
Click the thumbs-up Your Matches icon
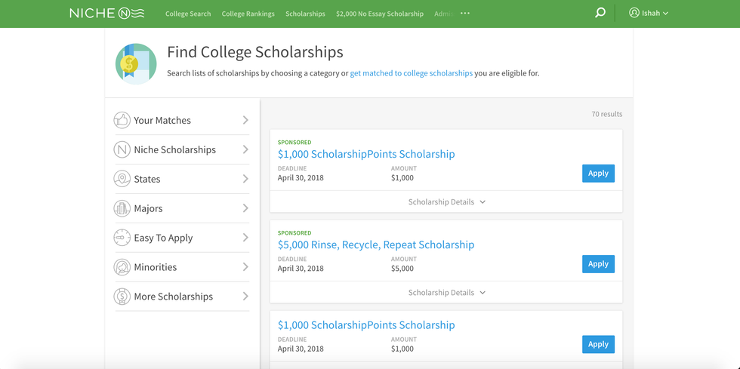(122, 120)
